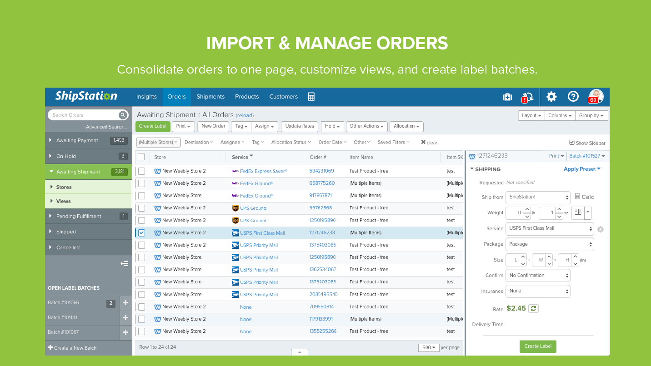Add to Batch #101143 with plus icon

[125, 318]
